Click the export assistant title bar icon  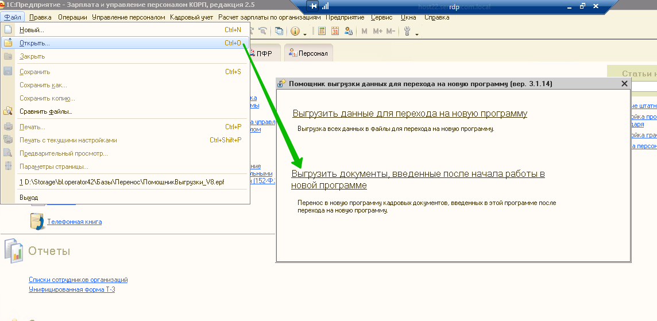[x=282, y=83]
